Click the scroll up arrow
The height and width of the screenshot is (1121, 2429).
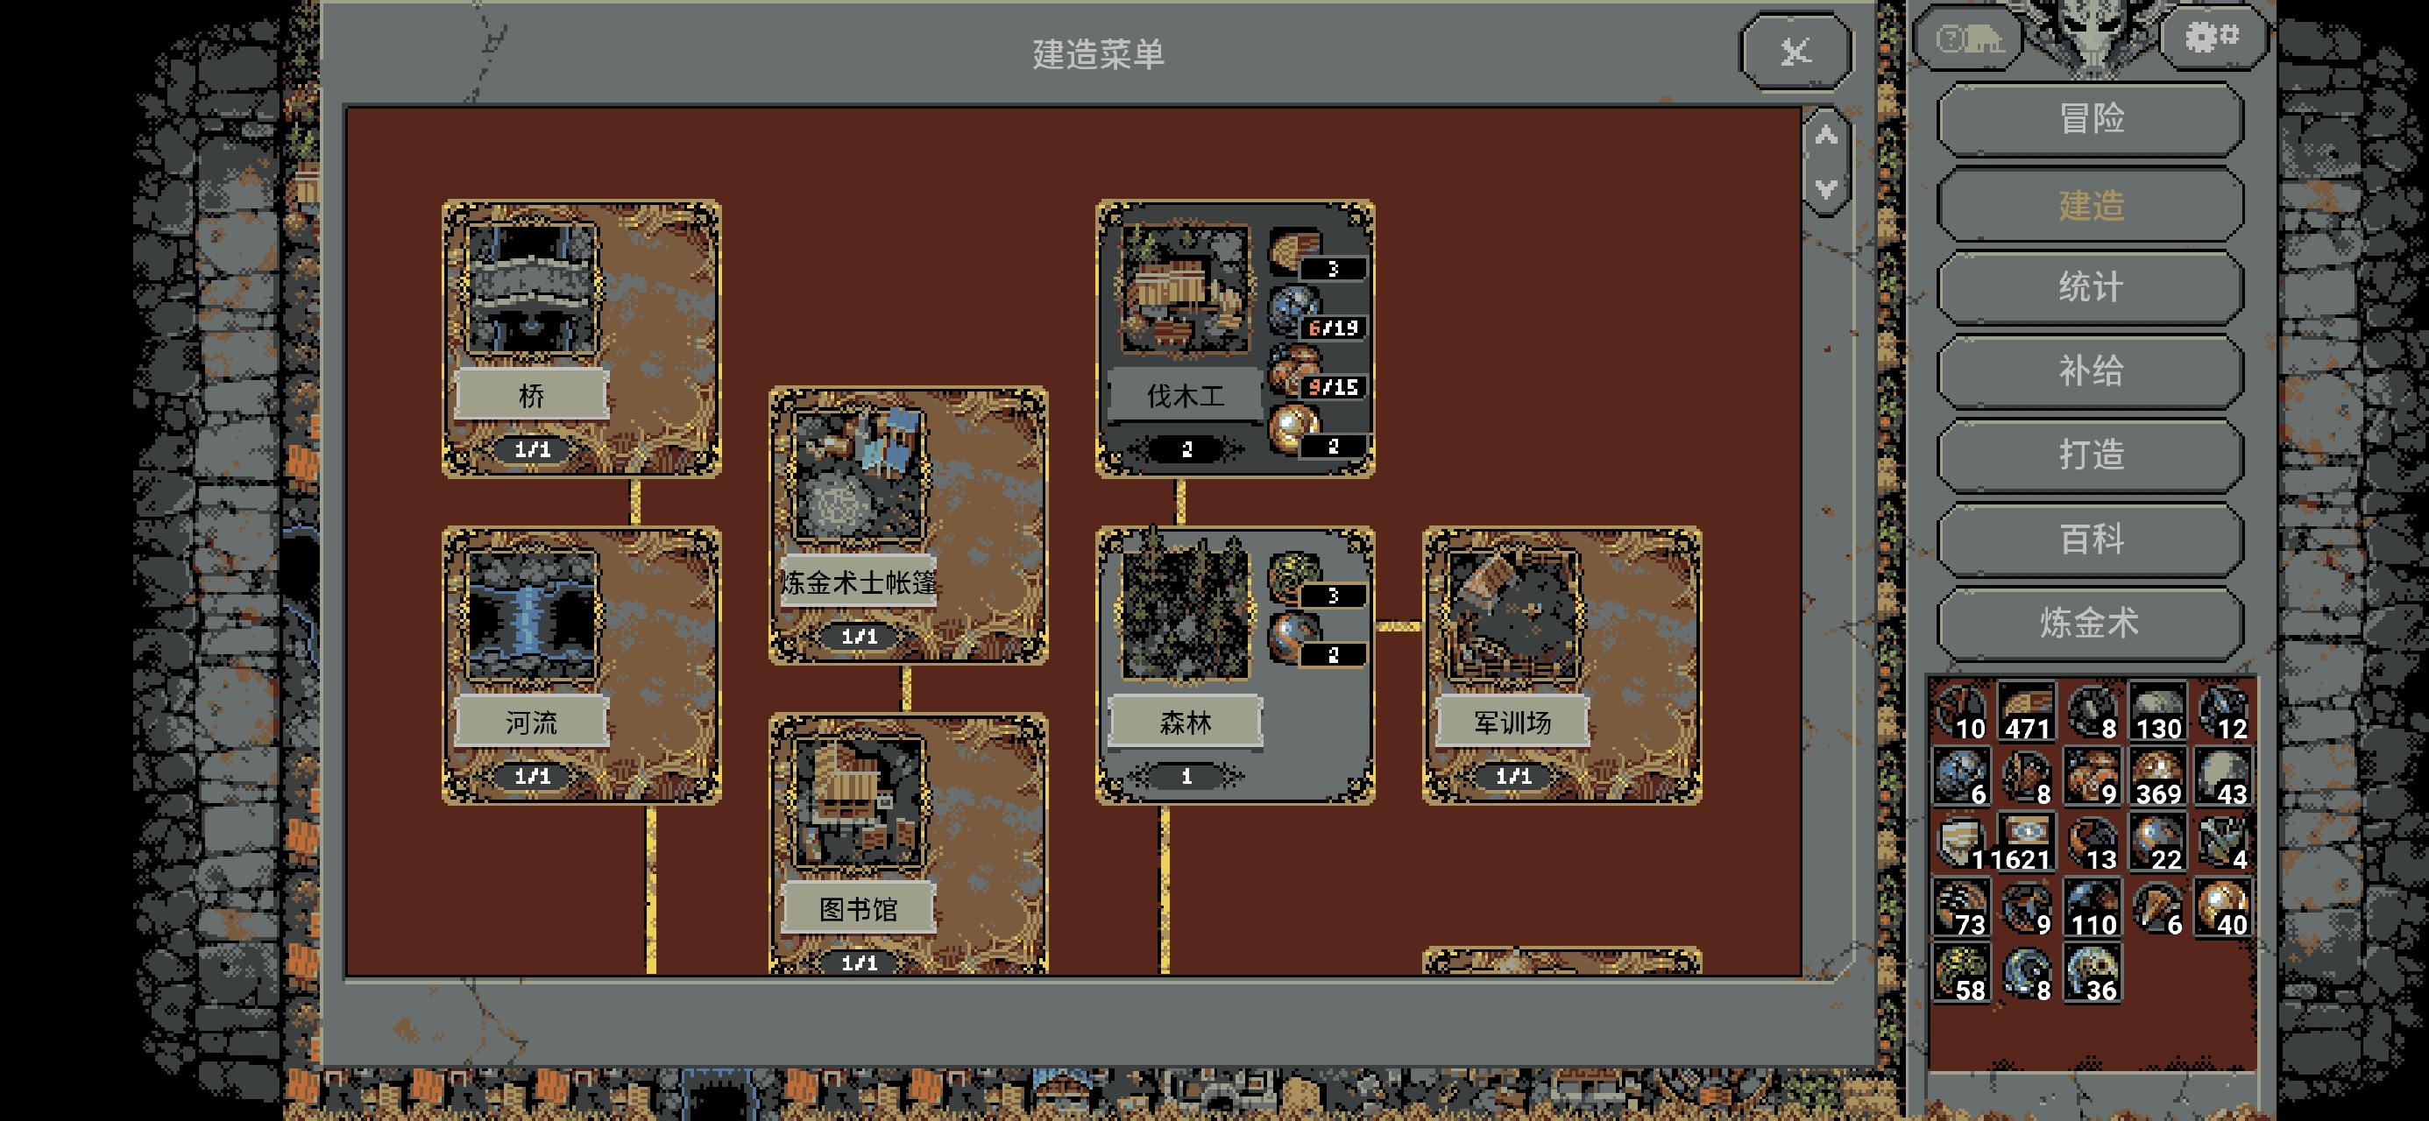point(1826,136)
